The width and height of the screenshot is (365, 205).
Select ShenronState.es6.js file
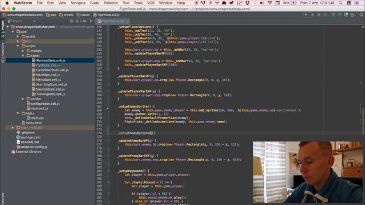(x=50, y=89)
